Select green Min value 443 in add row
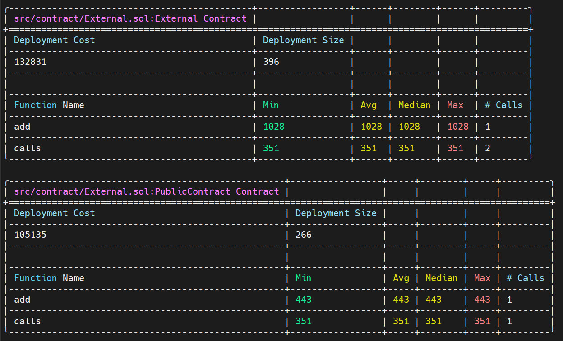563x341 pixels. pos(304,300)
